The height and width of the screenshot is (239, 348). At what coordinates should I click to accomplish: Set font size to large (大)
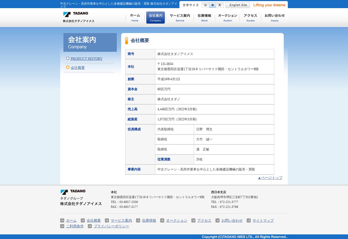[x=220, y=5]
